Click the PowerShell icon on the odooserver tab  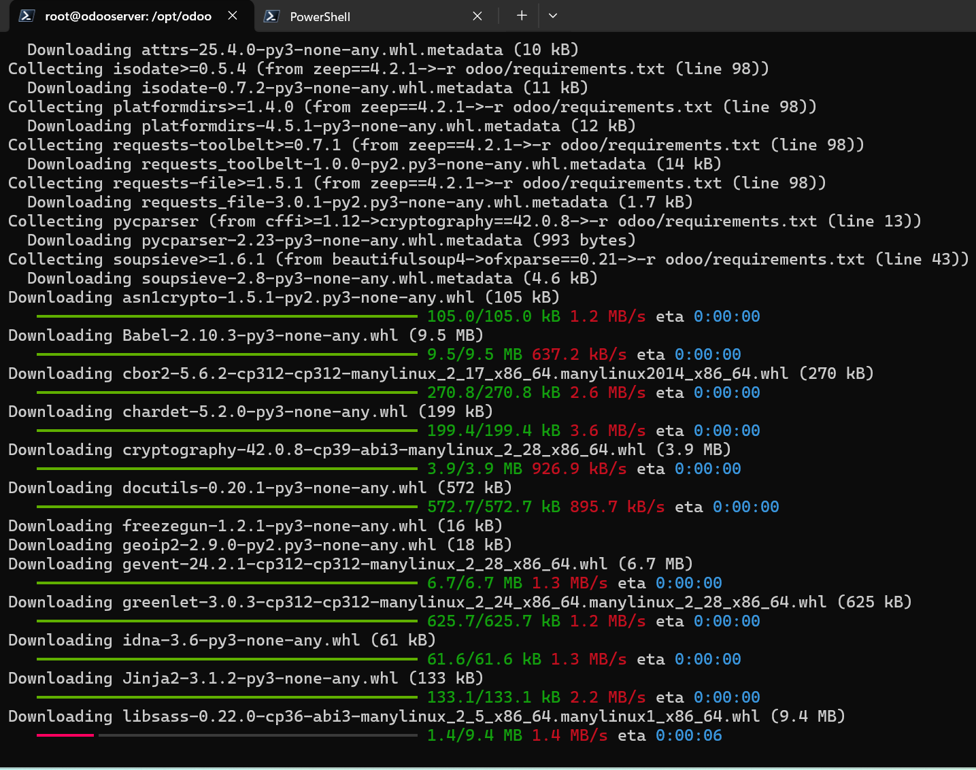click(27, 16)
